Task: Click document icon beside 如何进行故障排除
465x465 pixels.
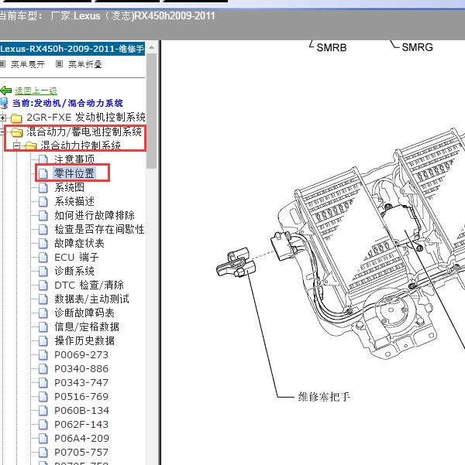Action: click(x=43, y=216)
